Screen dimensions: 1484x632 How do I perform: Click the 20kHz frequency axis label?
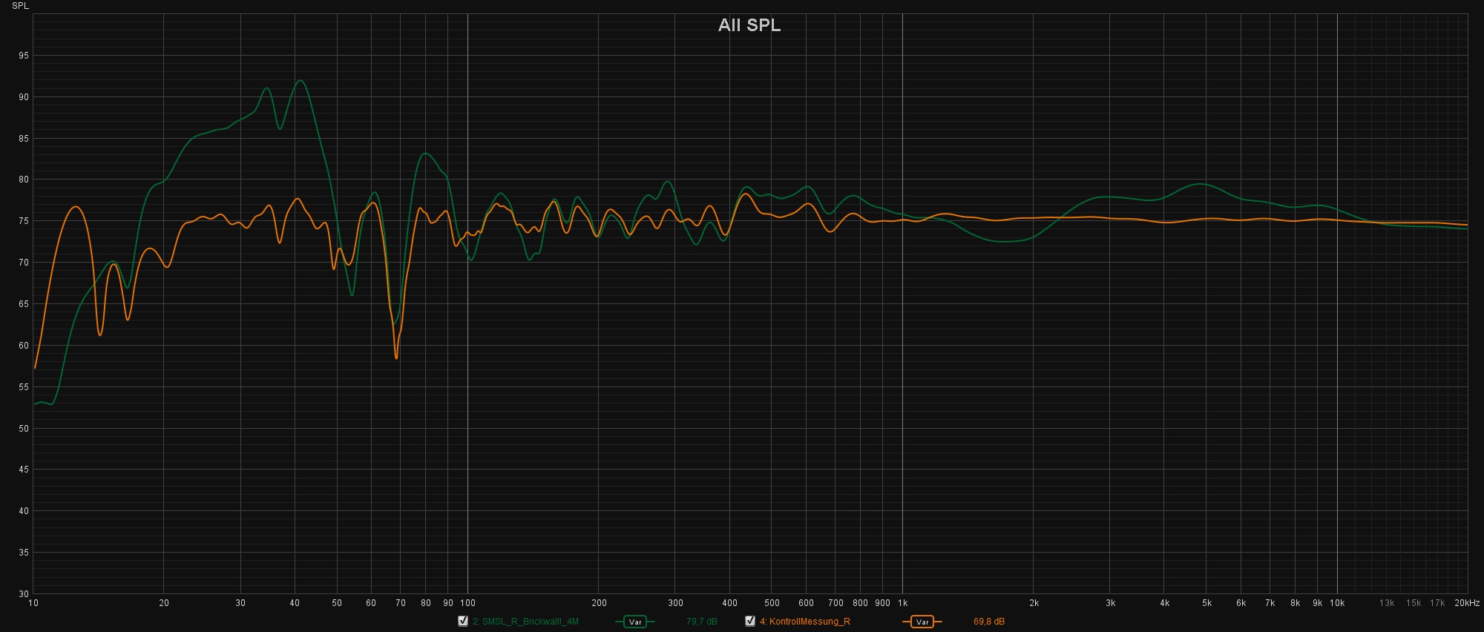click(1466, 603)
